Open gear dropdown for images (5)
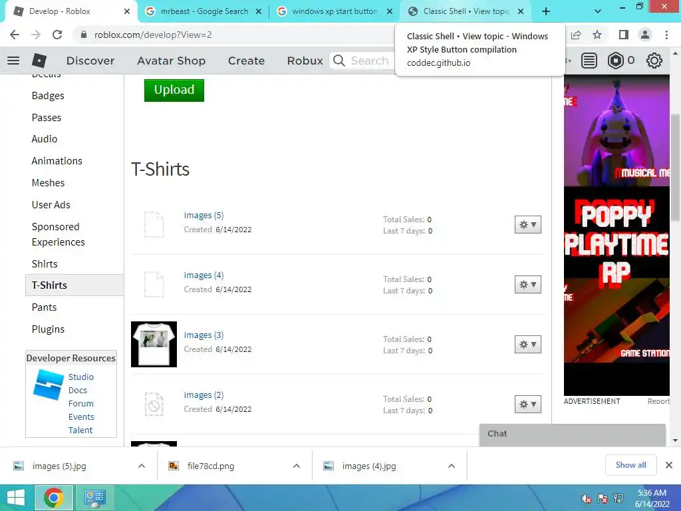Viewport: 681px width, 511px height. (x=527, y=225)
